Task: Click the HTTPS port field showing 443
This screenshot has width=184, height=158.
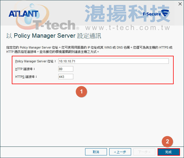Action: pyautogui.click(x=66, y=76)
